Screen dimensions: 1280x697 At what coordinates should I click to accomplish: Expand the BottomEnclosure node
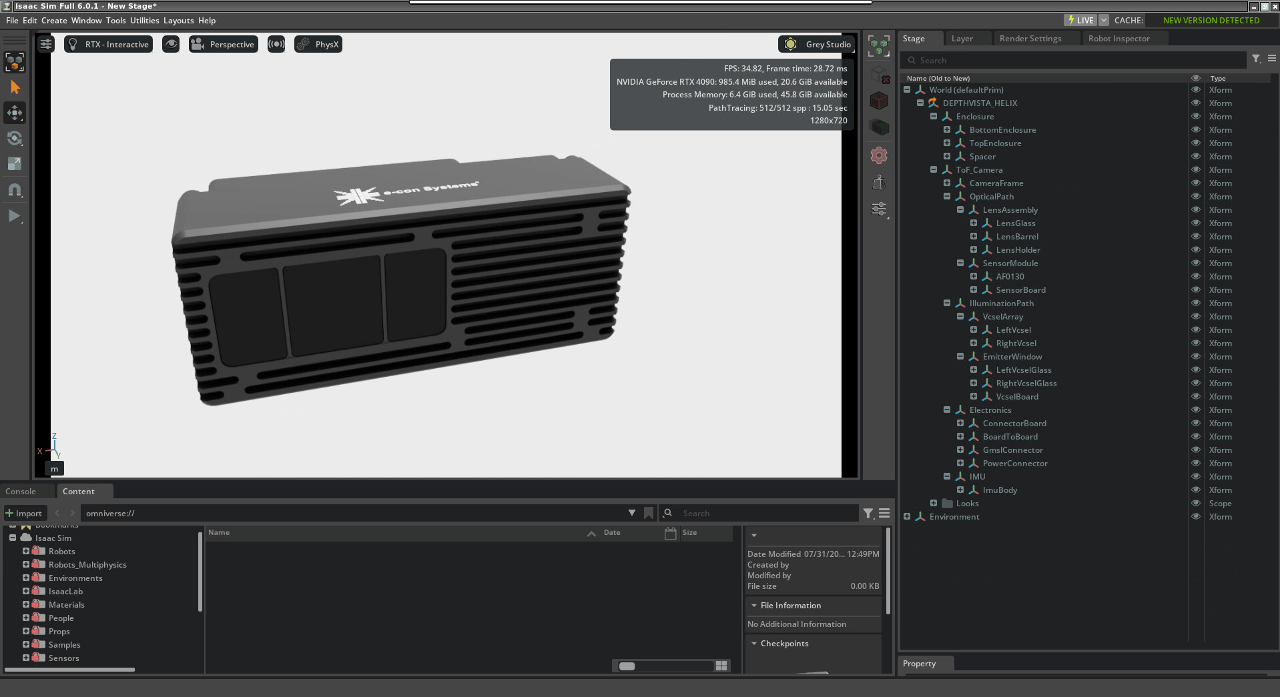[947, 129]
